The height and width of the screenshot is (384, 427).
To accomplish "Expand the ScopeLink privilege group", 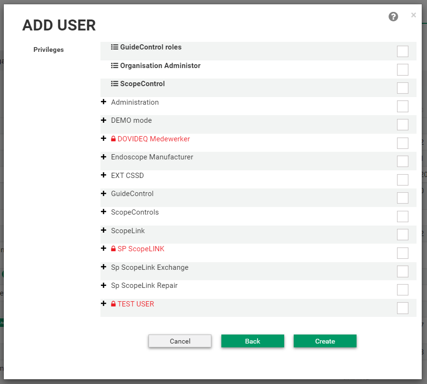I will tap(103, 230).
